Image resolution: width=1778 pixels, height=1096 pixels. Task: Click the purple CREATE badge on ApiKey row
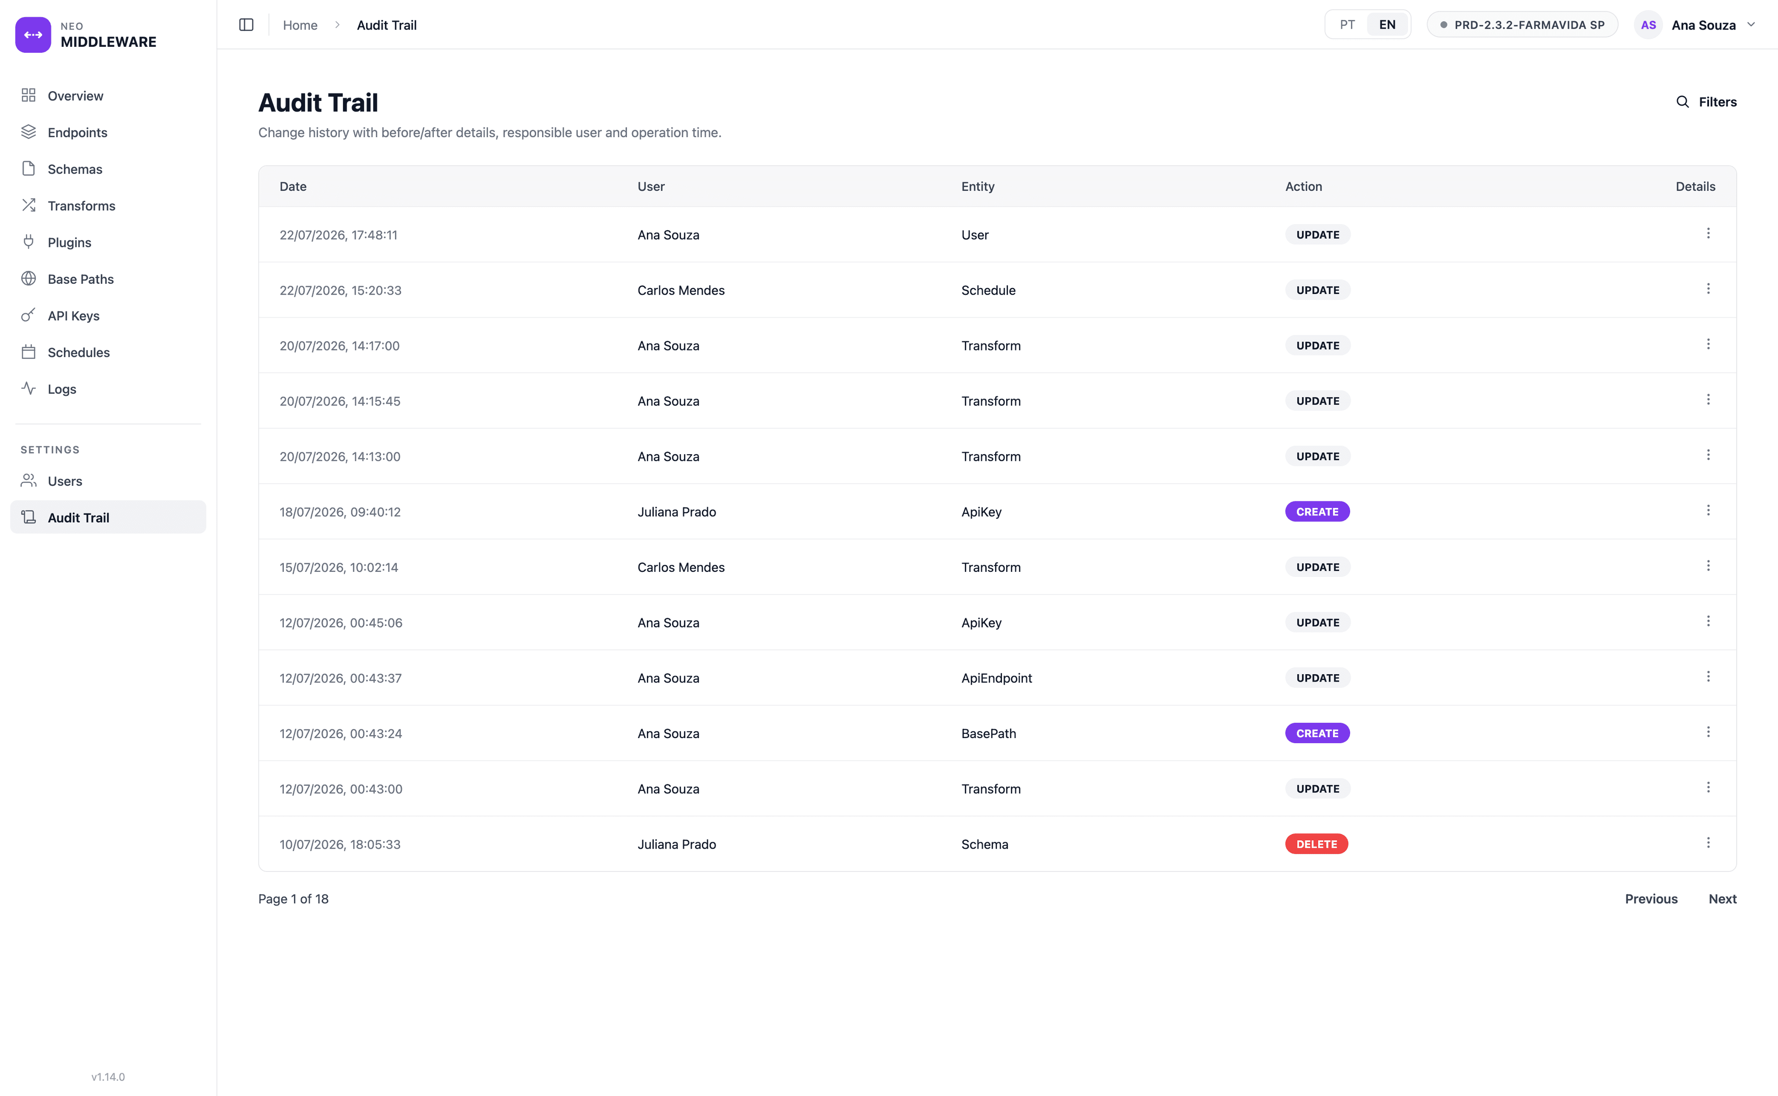click(x=1317, y=512)
